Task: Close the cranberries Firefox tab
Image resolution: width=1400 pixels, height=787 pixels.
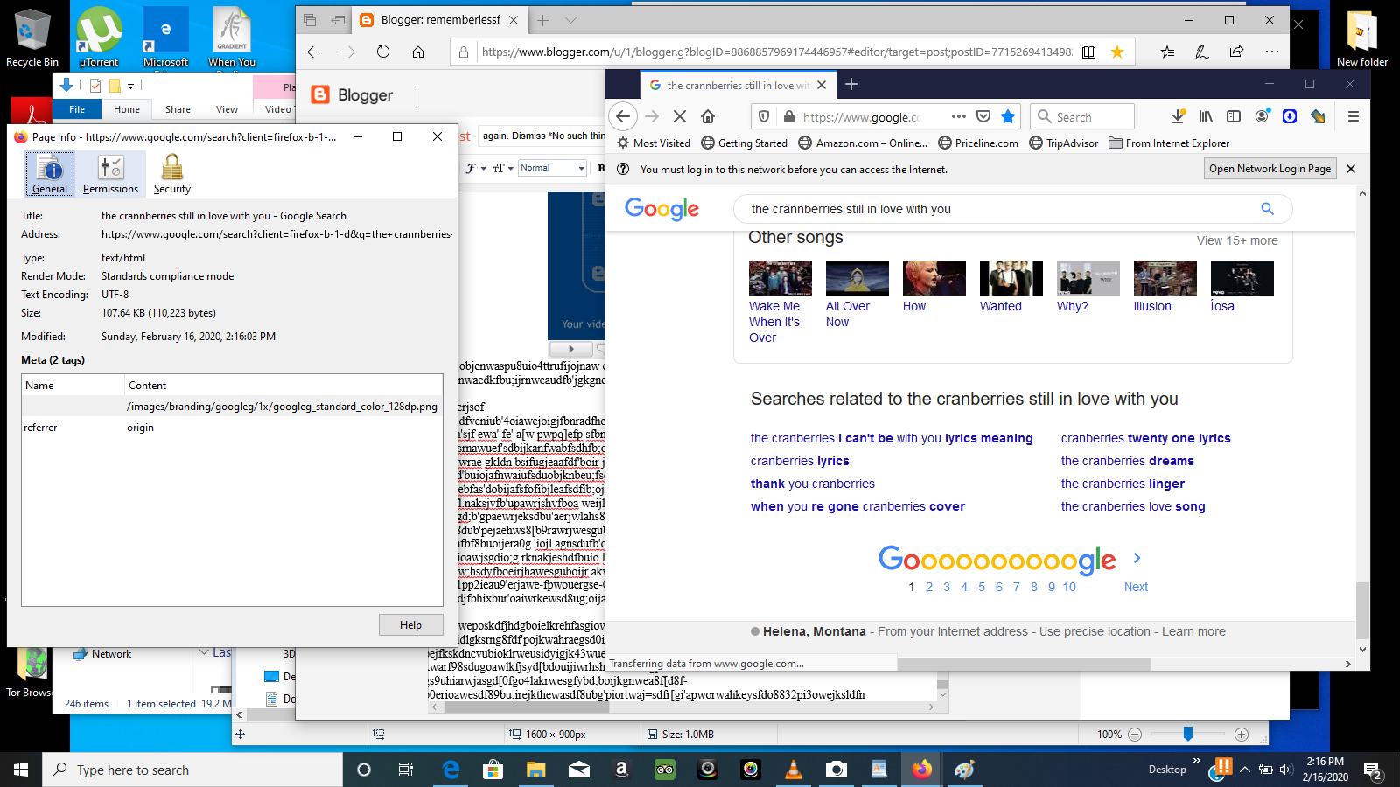Action: pyautogui.click(x=822, y=85)
